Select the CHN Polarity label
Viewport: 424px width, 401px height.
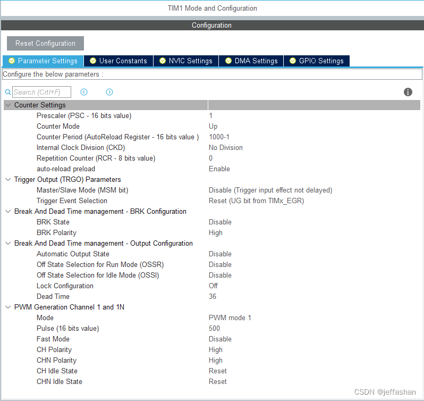coord(56,360)
